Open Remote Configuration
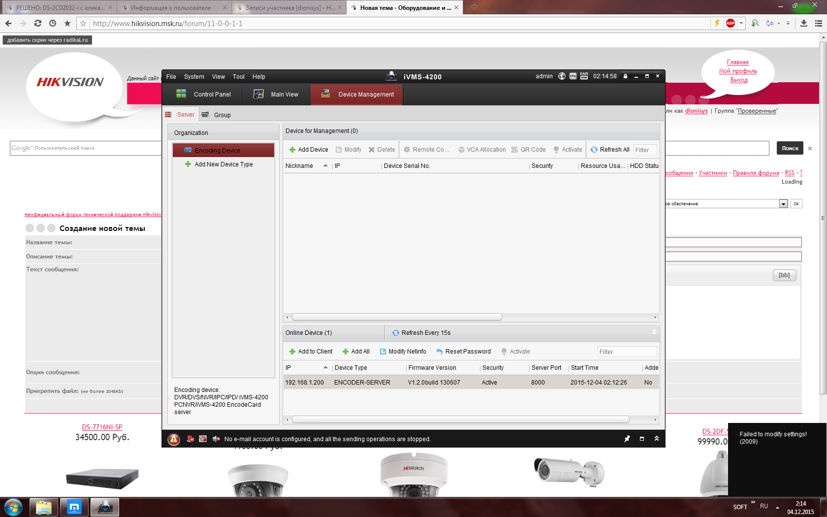827x517 pixels. point(426,150)
